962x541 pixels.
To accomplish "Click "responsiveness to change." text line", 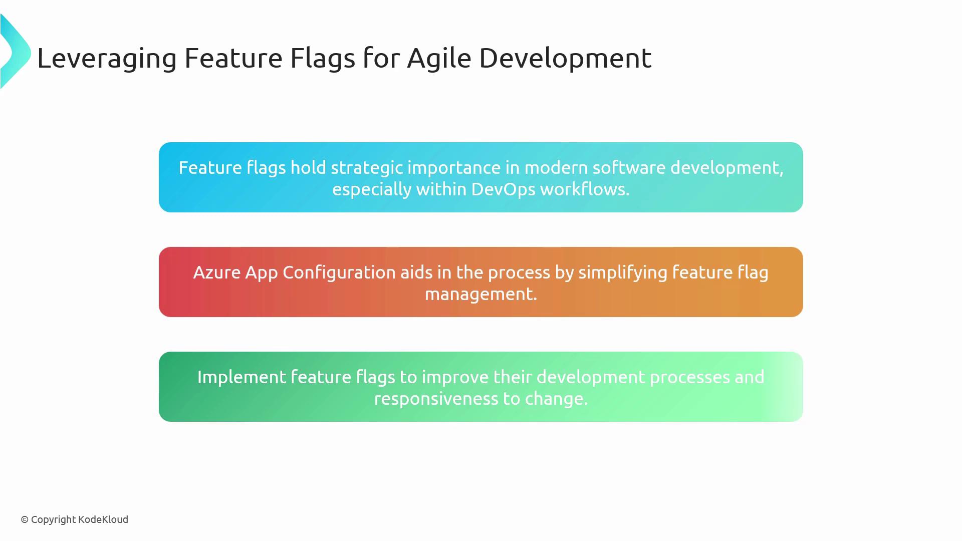I will coord(480,399).
